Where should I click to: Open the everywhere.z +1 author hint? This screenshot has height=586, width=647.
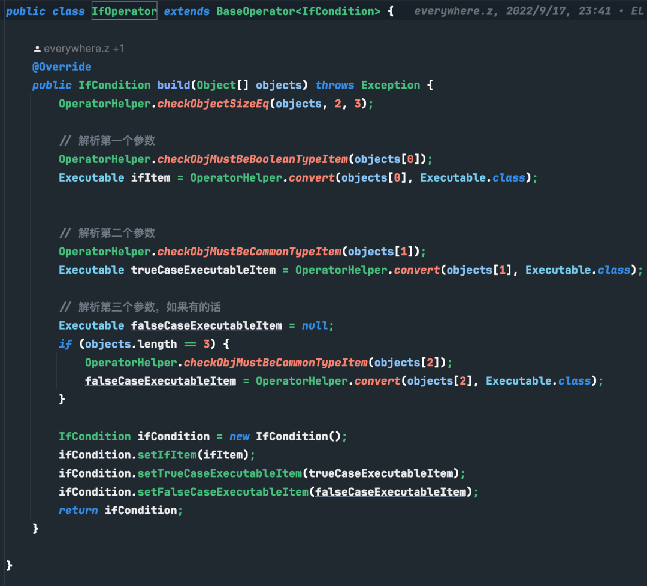[x=84, y=49]
